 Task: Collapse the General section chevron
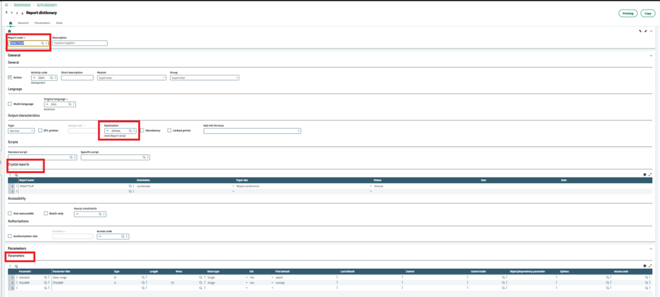[651, 55]
